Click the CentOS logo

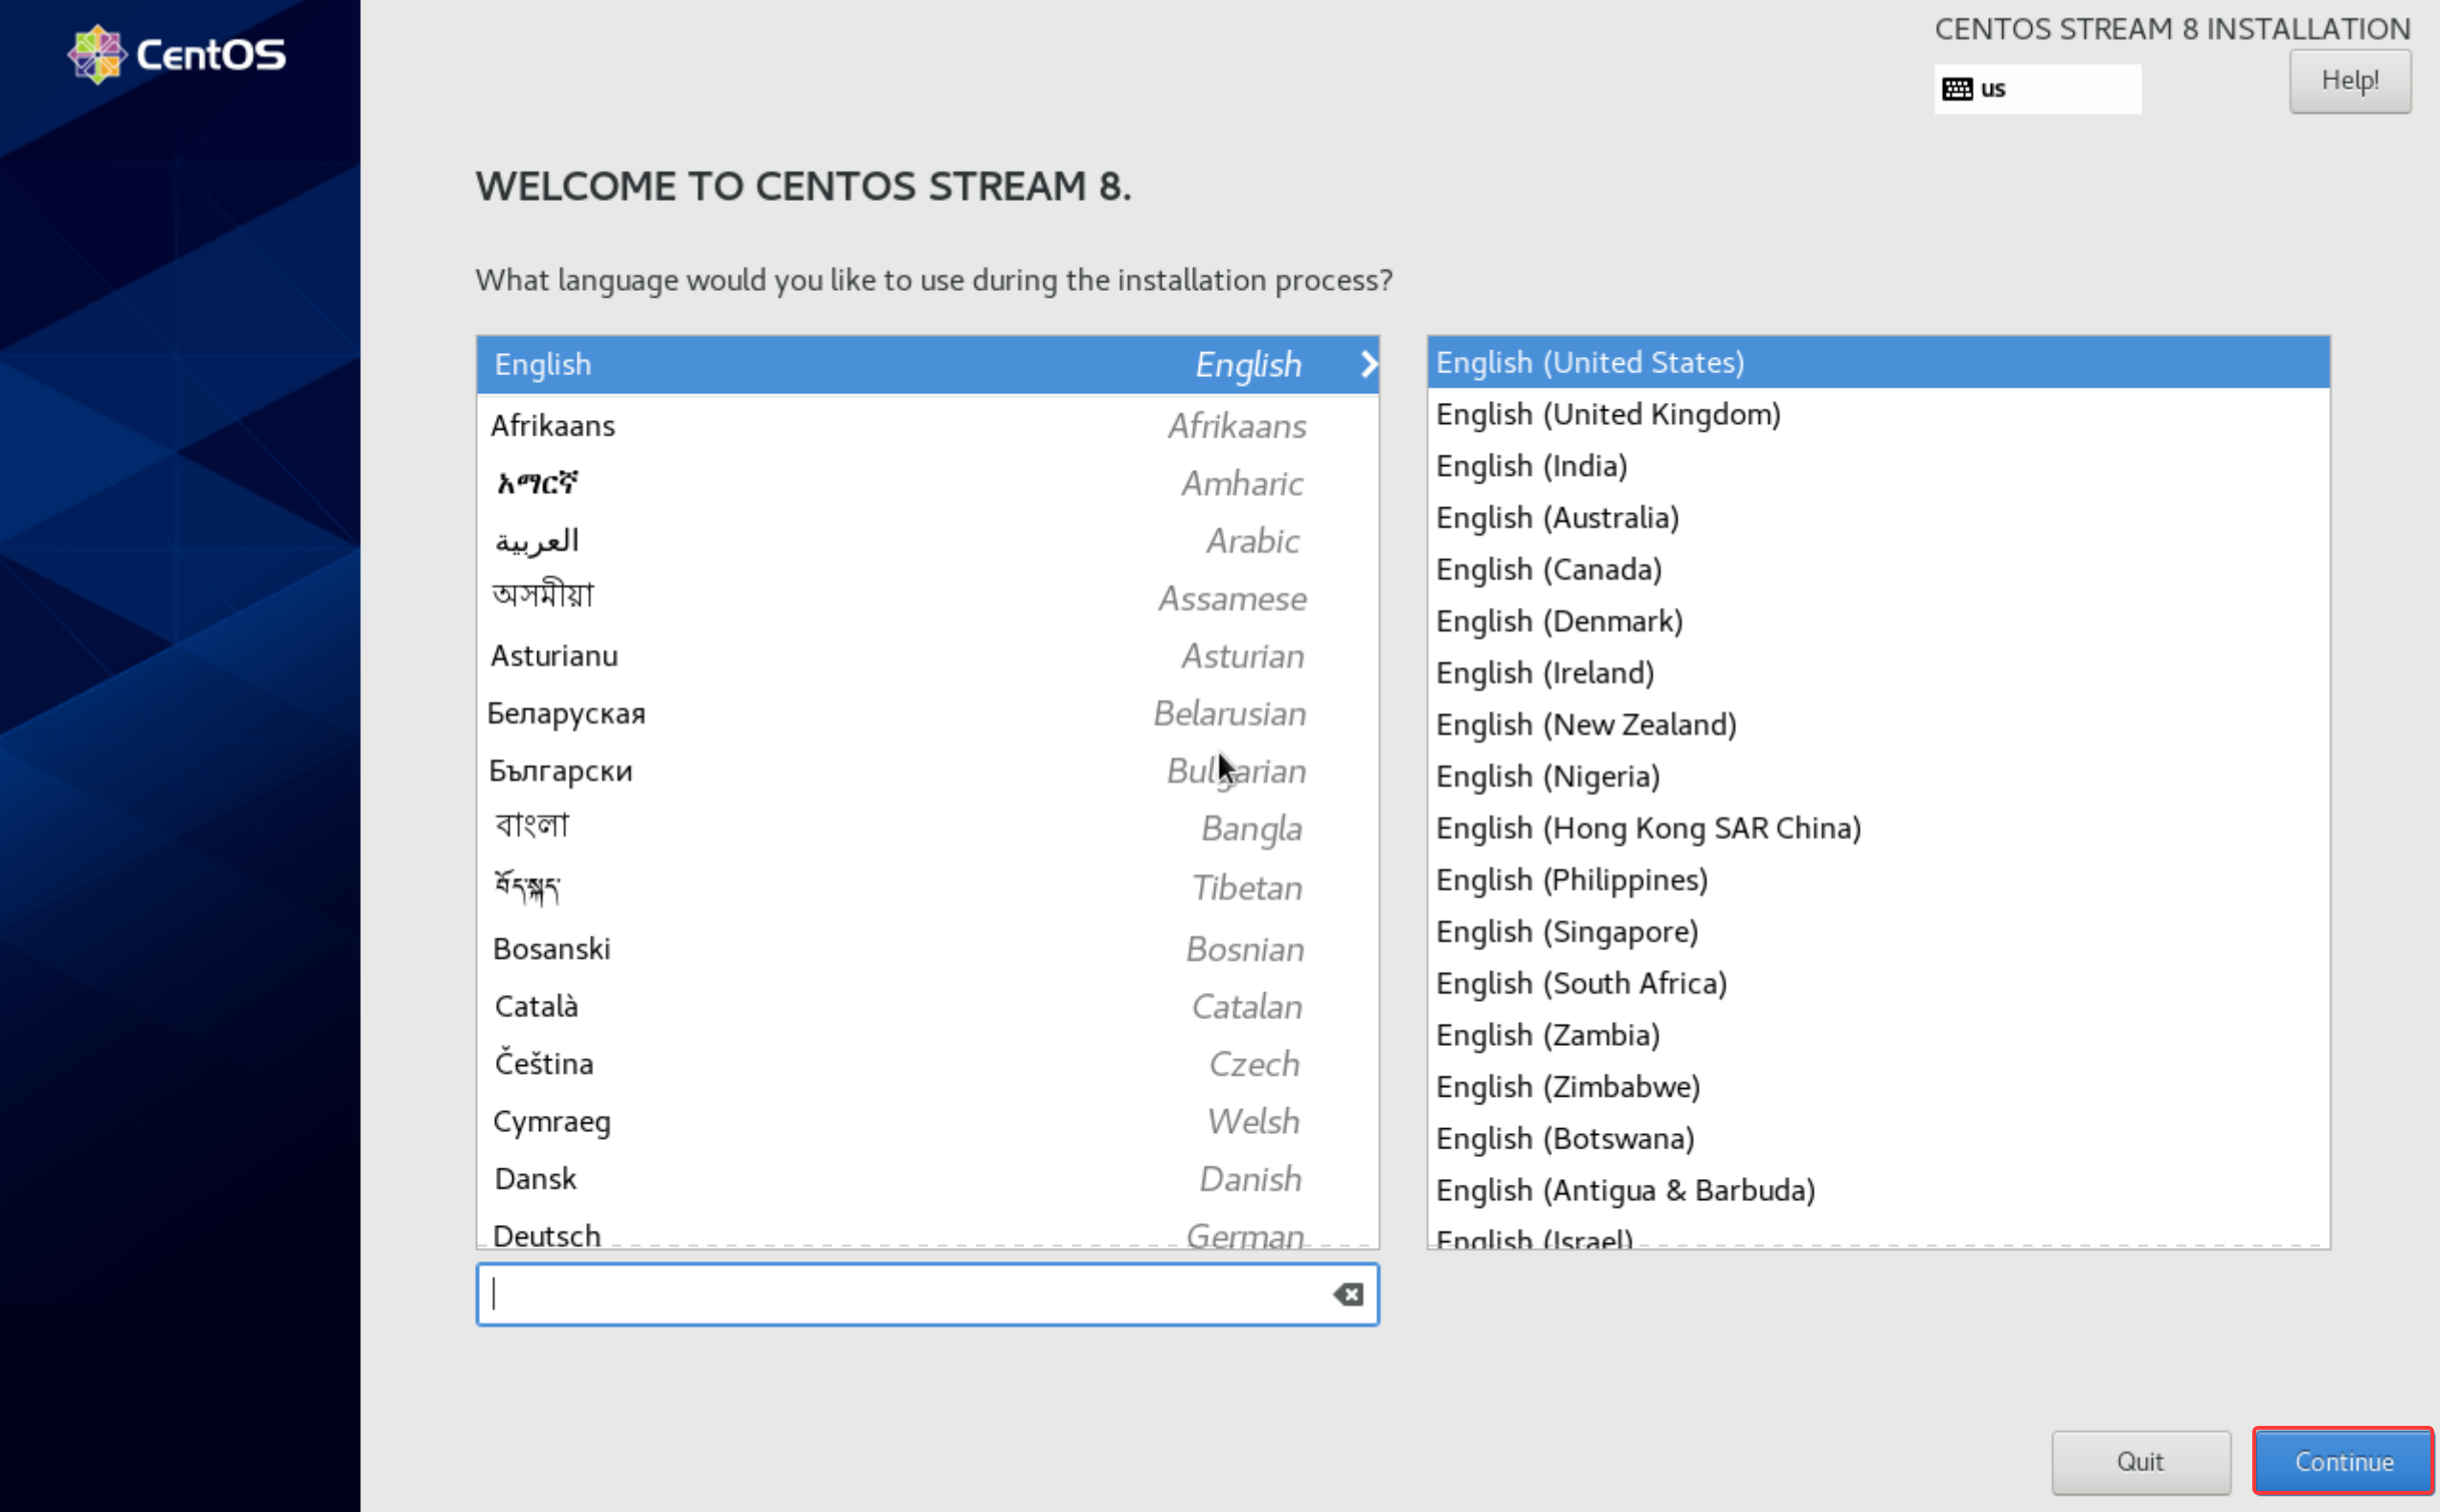pyautogui.click(x=177, y=54)
